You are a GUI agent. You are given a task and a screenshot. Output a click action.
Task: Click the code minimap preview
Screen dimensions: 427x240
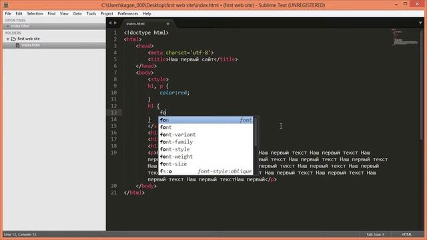coord(405,37)
